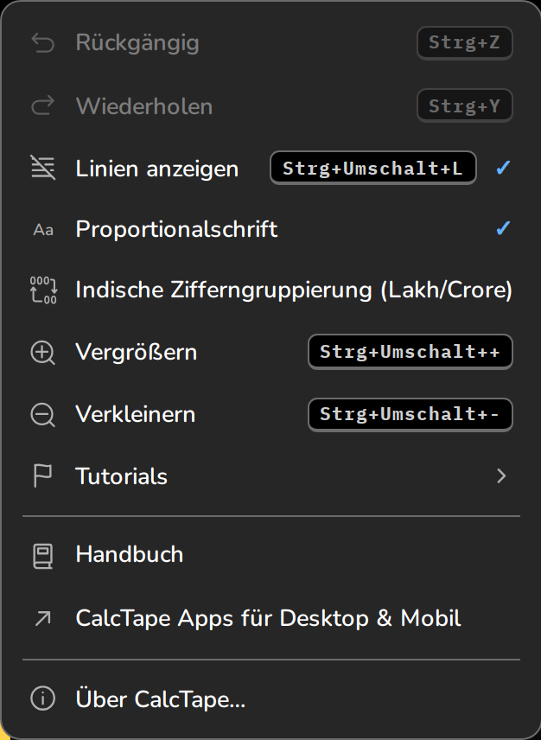The height and width of the screenshot is (740, 541).
Task: Select the Verkleinern menu entry
Action: (270, 414)
